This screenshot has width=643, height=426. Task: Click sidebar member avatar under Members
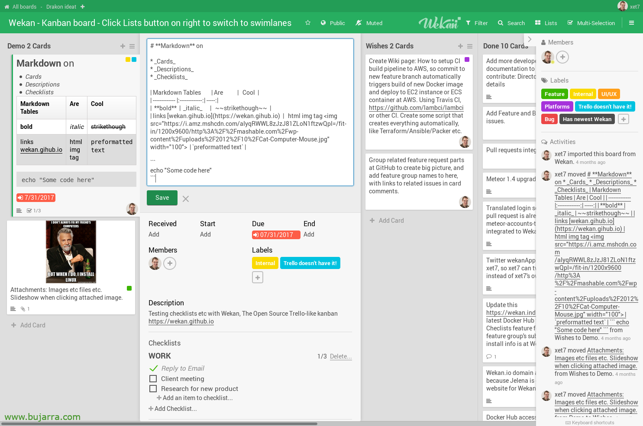548,57
